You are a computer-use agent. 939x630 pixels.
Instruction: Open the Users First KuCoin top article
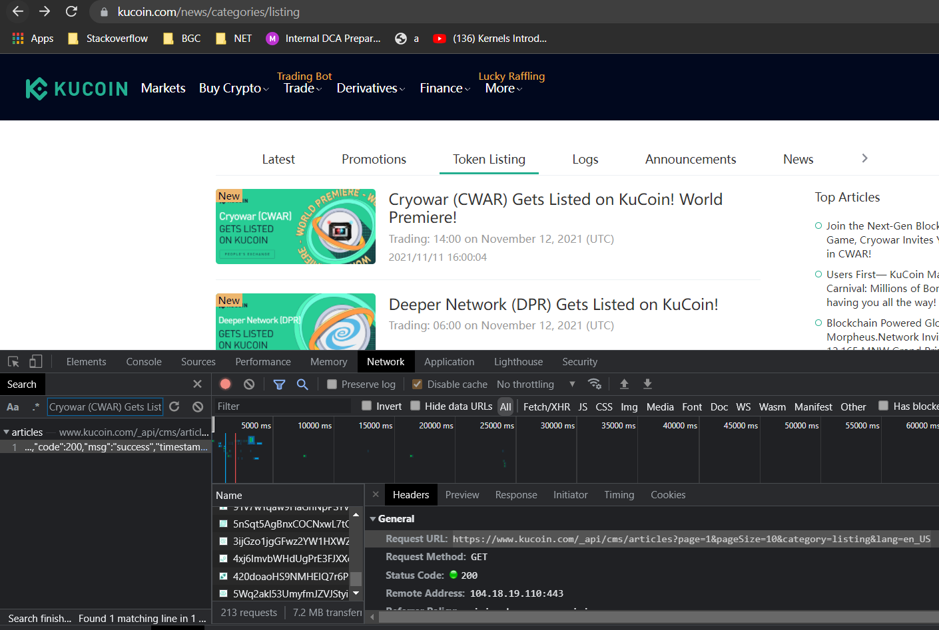[882, 288]
